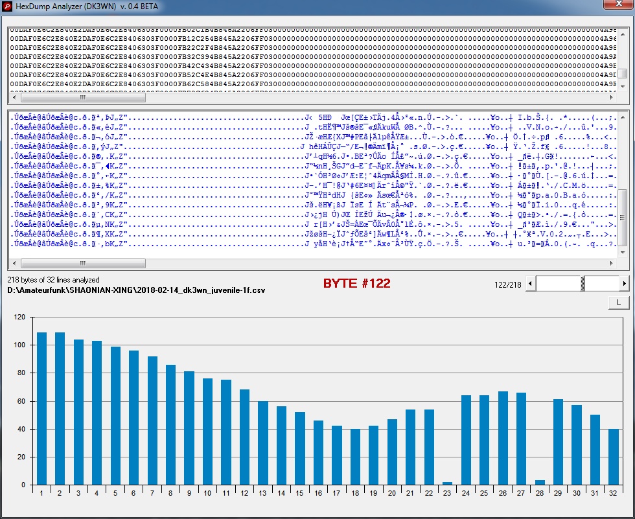The height and width of the screenshot is (519, 635).
Task: Click the BYTE #122 heading
Action: (x=357, y=283)
